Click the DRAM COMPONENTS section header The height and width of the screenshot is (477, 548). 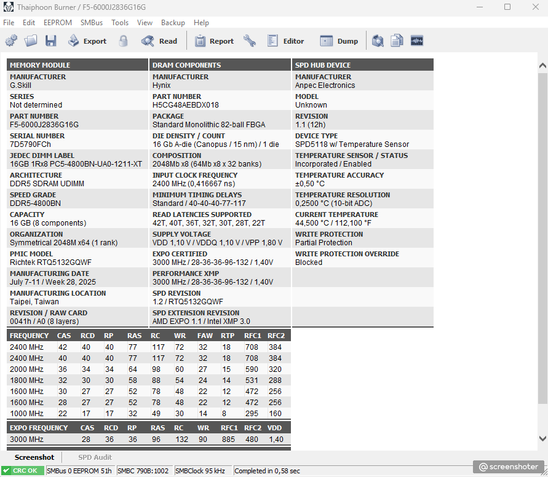(220, 65)
